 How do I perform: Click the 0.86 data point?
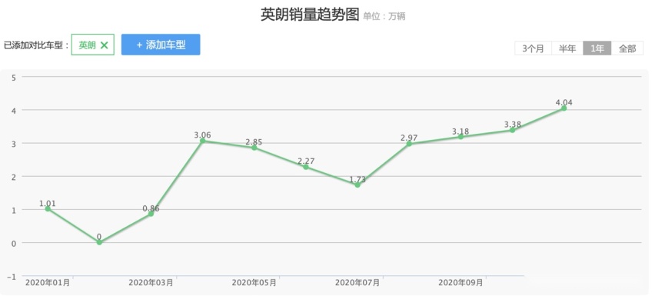click(151, 214)
